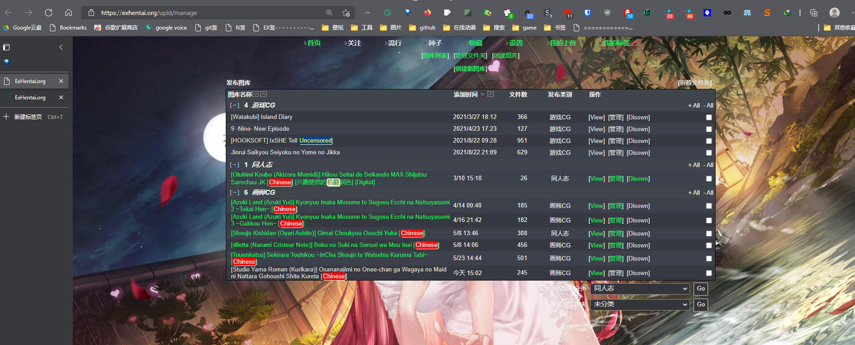
Task: Collapse the 游戏CG folder group
Action: 234,105
